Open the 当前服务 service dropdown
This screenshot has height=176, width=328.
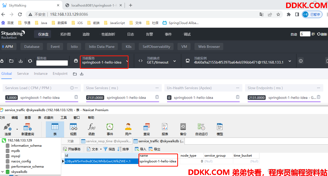(104, 61)
